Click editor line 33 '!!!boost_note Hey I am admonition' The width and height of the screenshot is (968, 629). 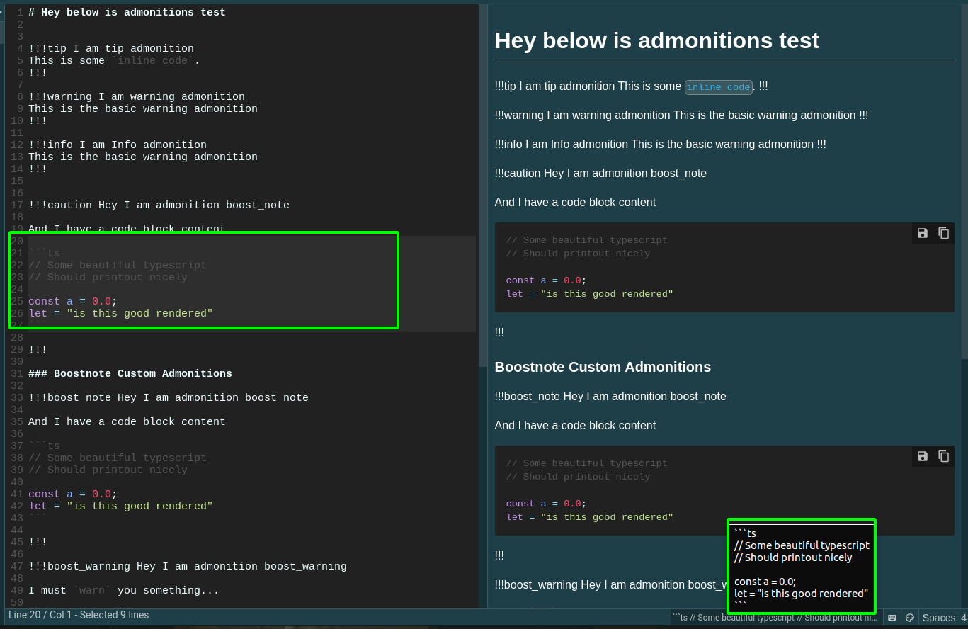169,398
